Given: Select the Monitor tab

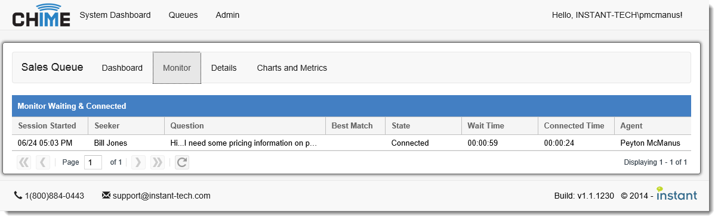Looking at the screenshot, I should 177,68.
